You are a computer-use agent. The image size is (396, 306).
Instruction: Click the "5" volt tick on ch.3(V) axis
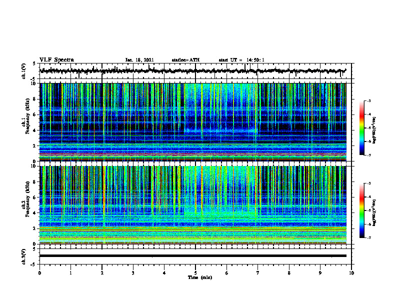coord(34,249)
